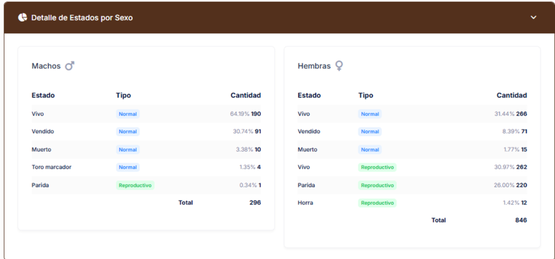Click the pie chart icon in header
The width and height of the screenshot is (555, 259).
23,18
